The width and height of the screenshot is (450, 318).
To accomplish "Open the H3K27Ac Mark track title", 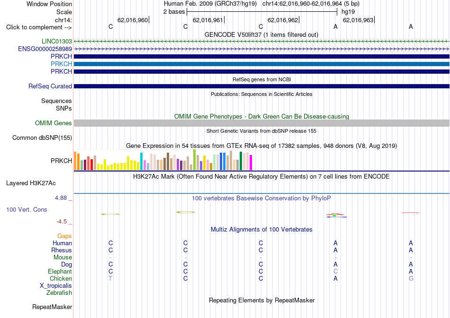I will [261, 176].
